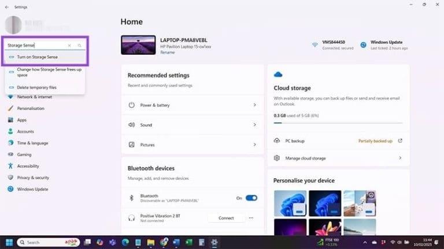Select the dark Windows bloom theme
This screenshot has width=444, height=249.
click(x=325, y=203)
